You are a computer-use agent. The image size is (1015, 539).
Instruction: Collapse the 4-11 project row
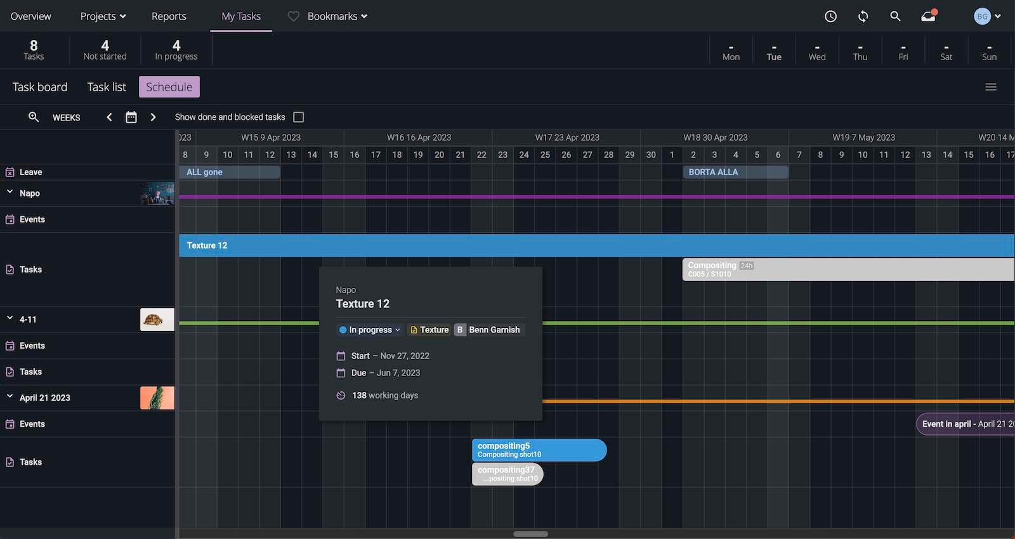(x=10, y=318)
